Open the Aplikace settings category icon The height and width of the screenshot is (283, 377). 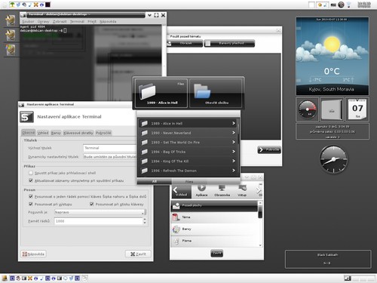coord(201,191)
